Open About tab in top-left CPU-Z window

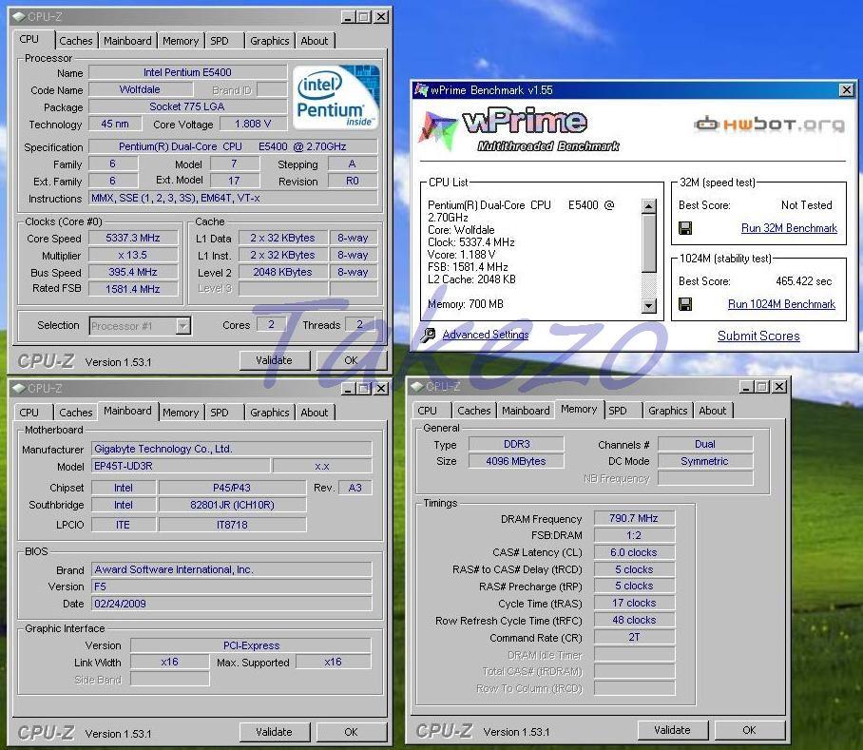tap(315, 41)
